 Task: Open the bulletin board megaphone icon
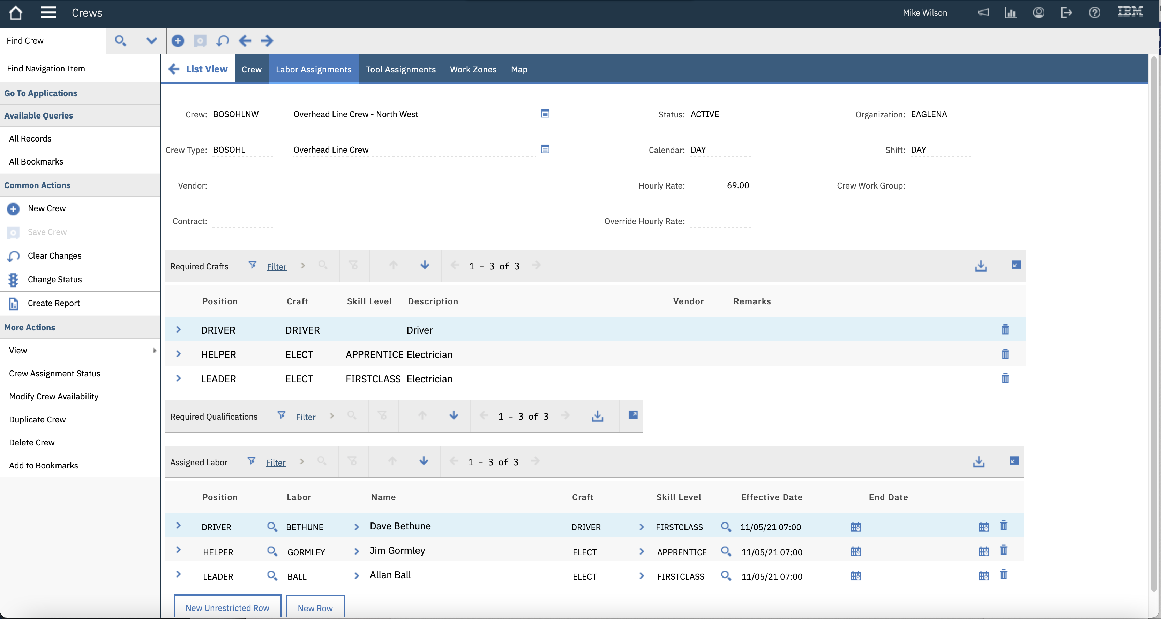point(982,13)
